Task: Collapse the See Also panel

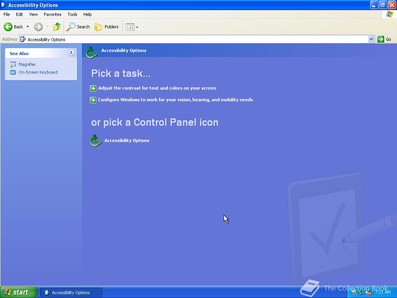Action: click(x=71, y=53)
